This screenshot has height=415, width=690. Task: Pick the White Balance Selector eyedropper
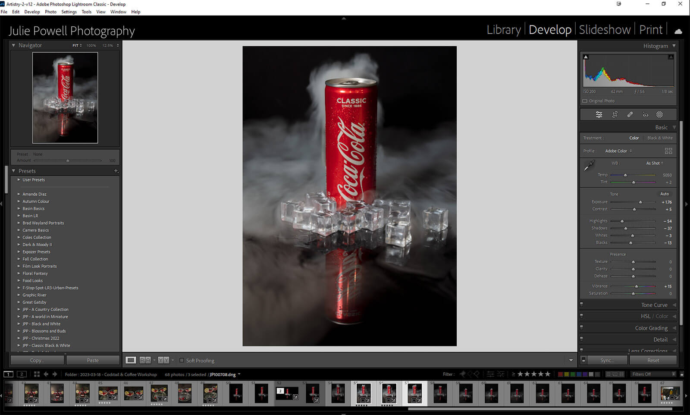tap(589, 165)
